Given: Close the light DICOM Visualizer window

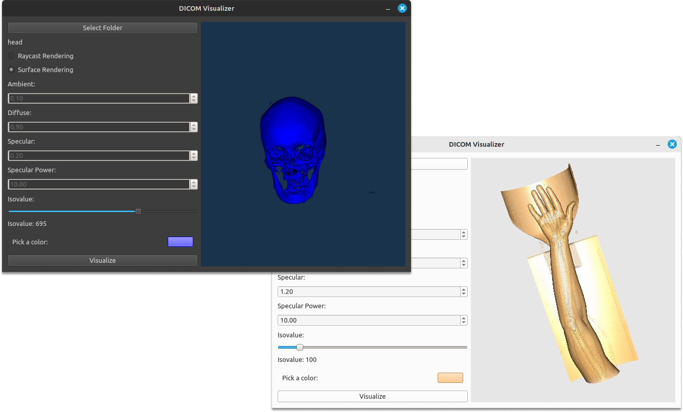Looking at the screenshot, I should click(672, 144).
